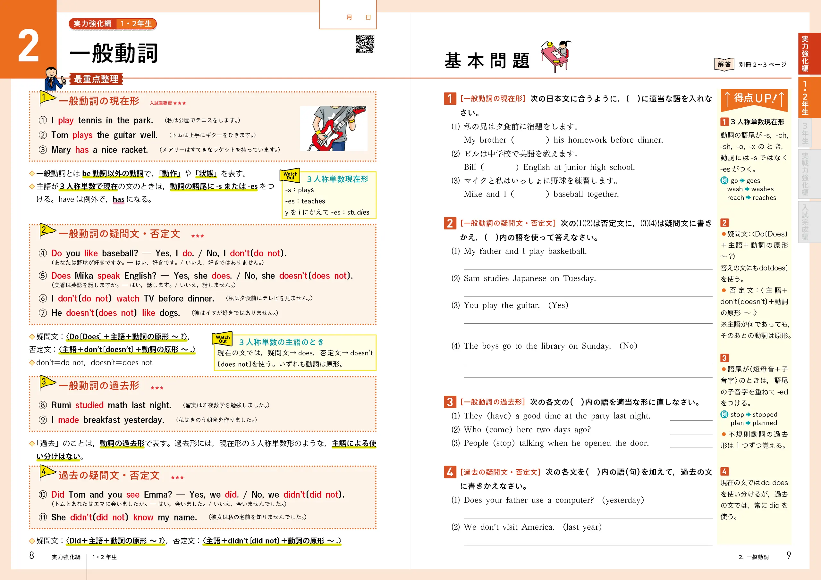Click the 例 badge next to go → goes
Screen dimensions: 821x580
tap(724, 180)
